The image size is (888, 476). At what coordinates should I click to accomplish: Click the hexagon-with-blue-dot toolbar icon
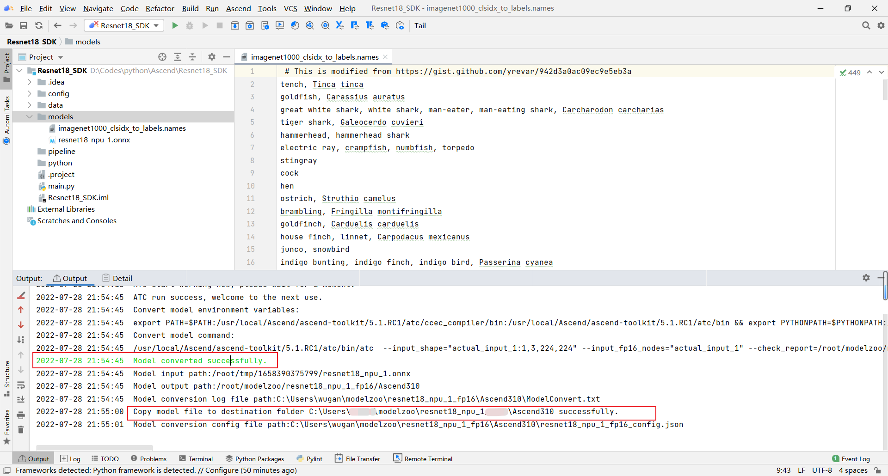400,25
